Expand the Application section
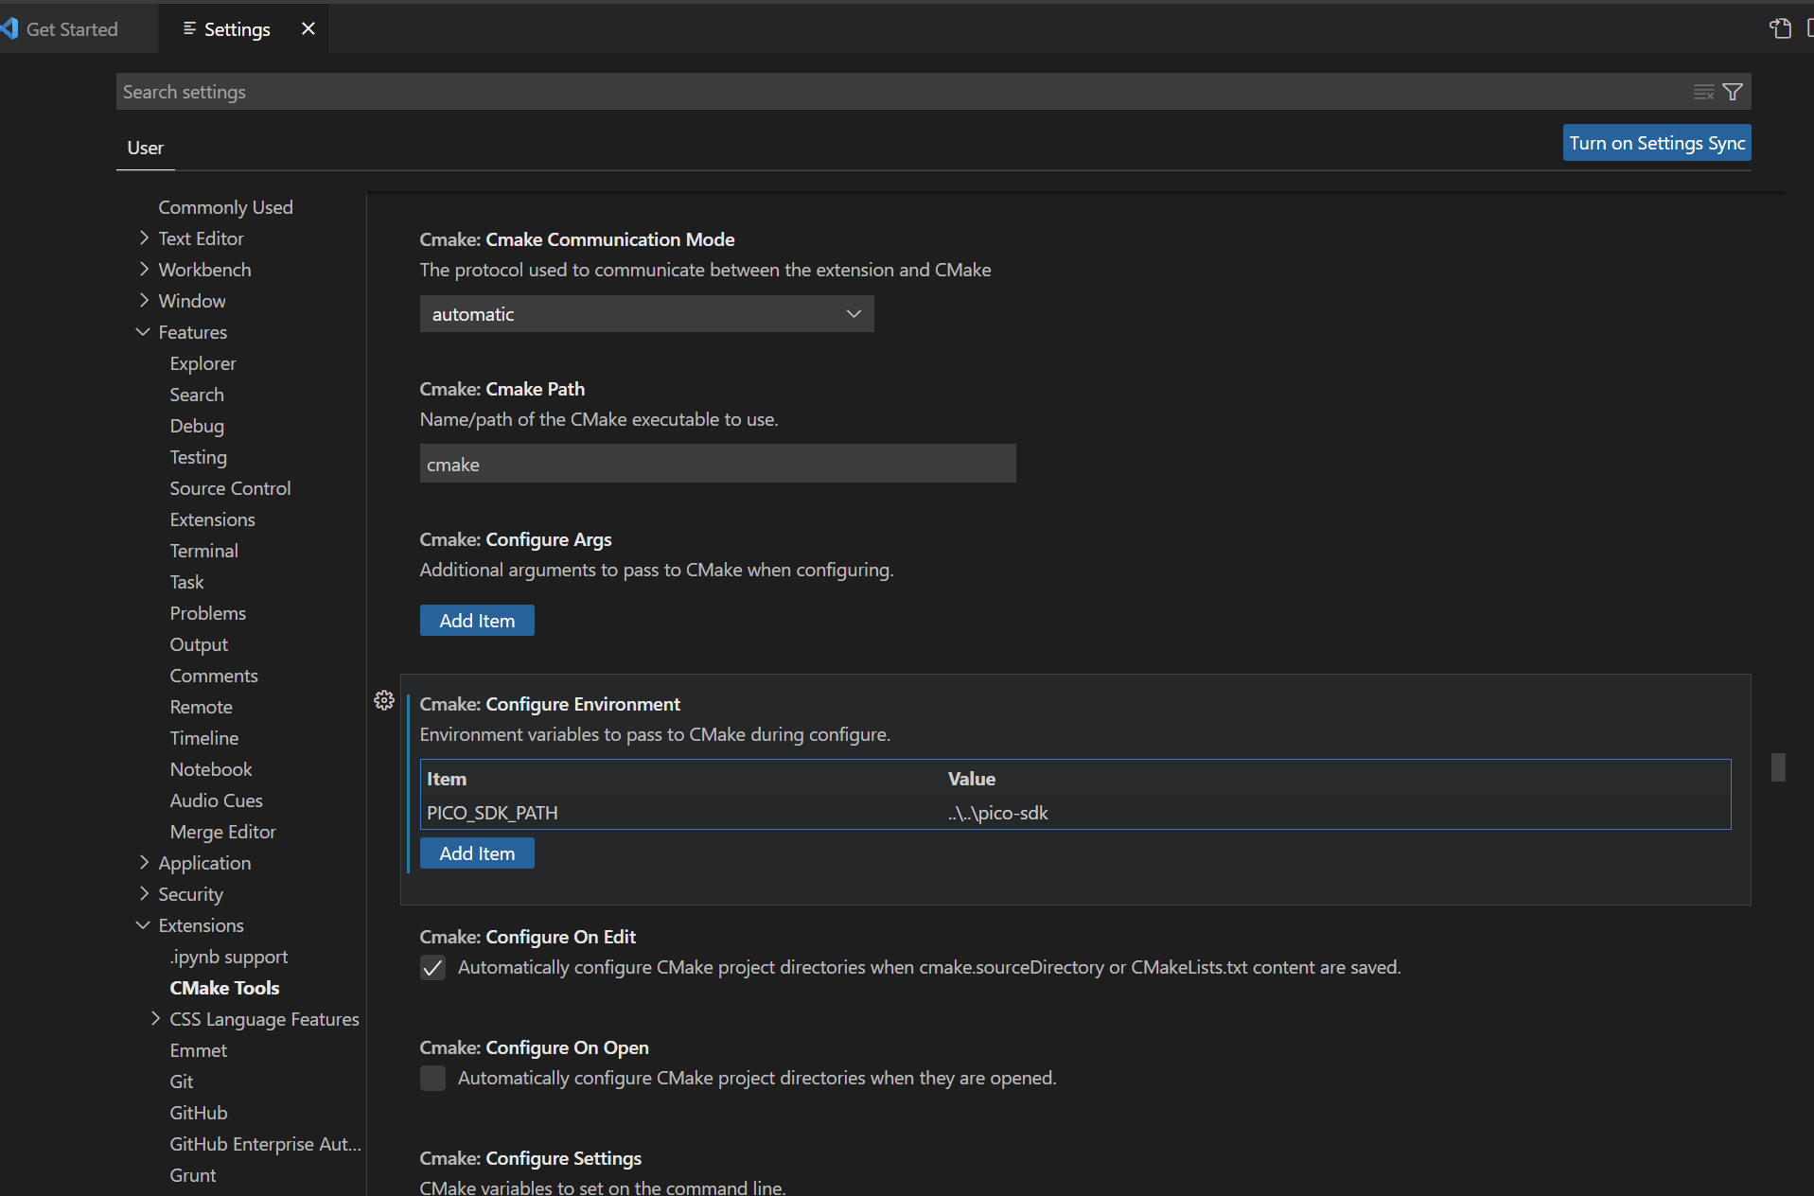 pyautogui.click(x=144, y=862)
